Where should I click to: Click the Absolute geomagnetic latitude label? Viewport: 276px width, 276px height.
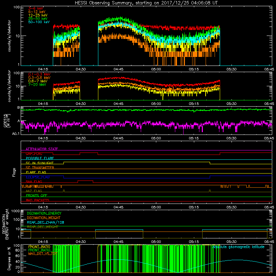pyautogui.click(x=238, y=247)
